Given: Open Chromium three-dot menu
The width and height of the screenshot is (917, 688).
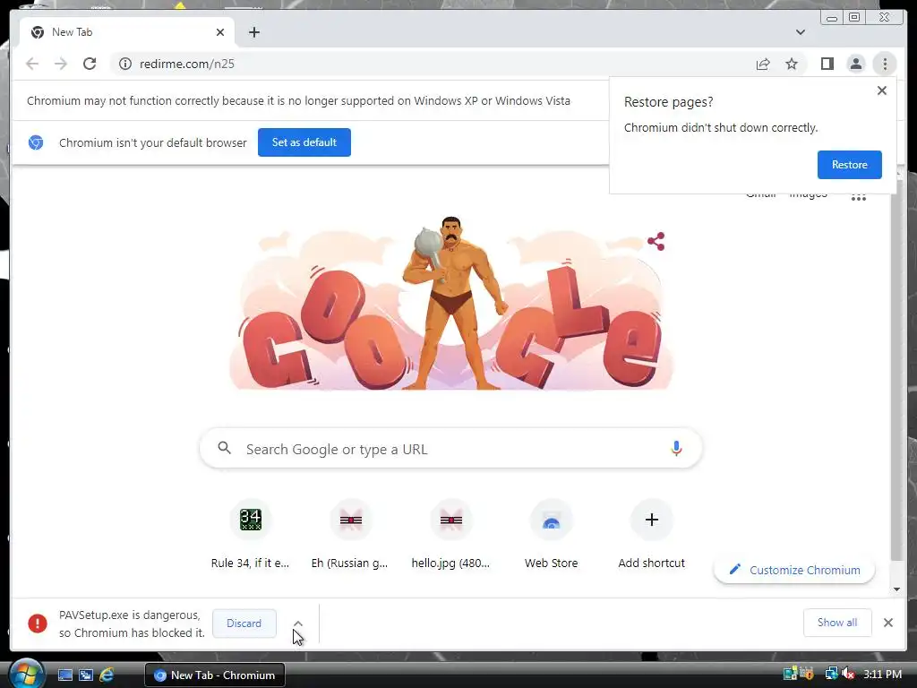Looking at the screenshot, I should 885,64.
